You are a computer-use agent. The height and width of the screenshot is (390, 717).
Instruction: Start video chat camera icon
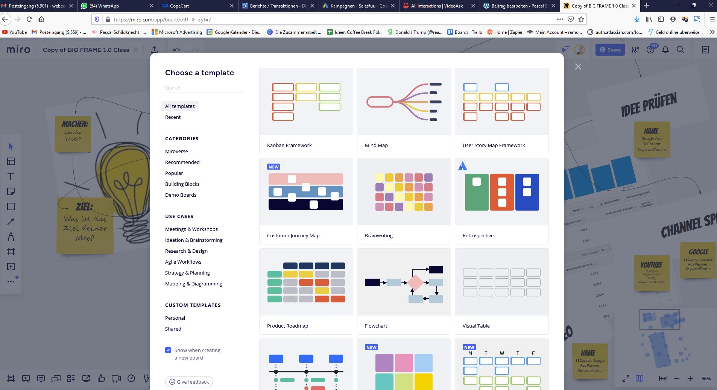(x=116, y=378)
